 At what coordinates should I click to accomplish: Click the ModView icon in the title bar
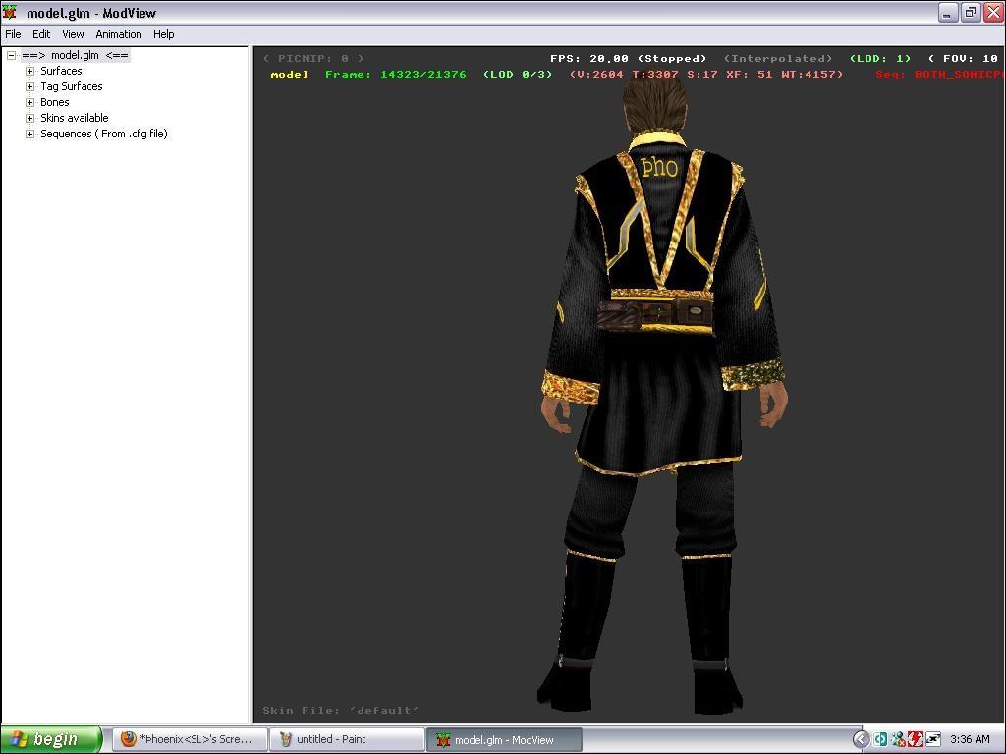click(x=10, y=13)
